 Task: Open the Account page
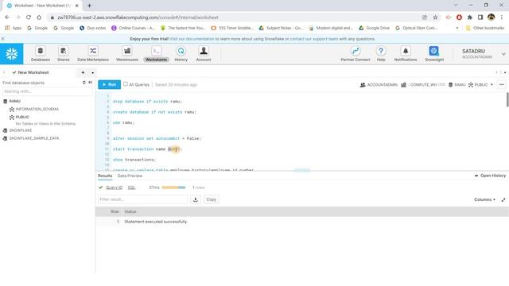tap(204, 54)
